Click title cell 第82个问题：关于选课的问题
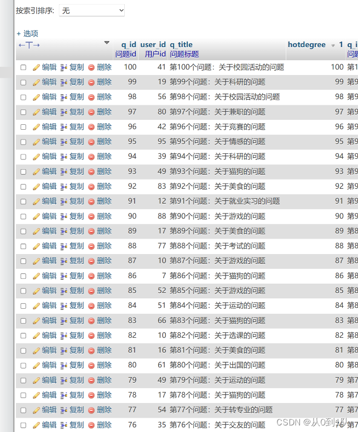 [217, 336]
